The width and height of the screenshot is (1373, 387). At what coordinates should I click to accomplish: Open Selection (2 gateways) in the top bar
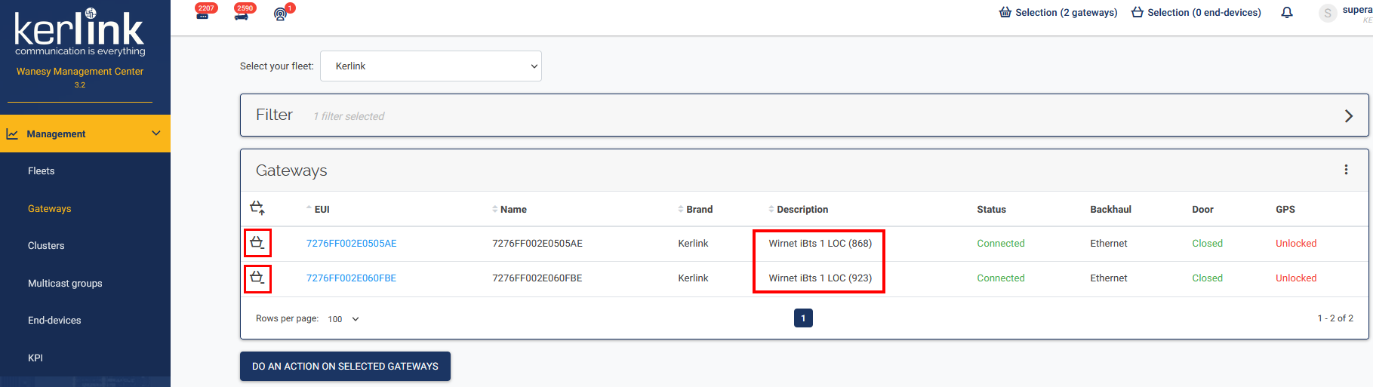click(x=1057, y=13)
